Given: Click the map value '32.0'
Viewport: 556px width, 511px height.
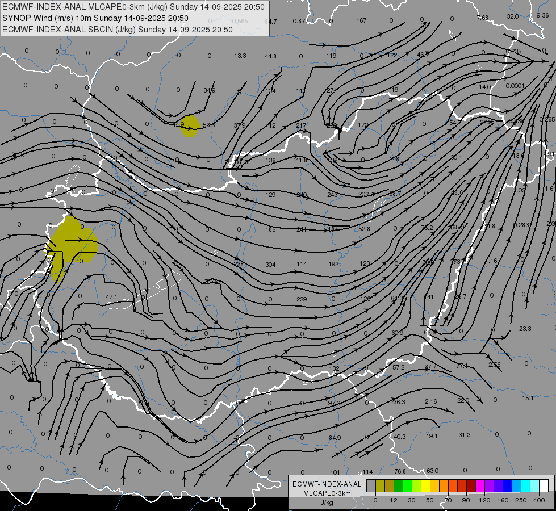Looking at the screenshot, I should [x=513, y=16].
